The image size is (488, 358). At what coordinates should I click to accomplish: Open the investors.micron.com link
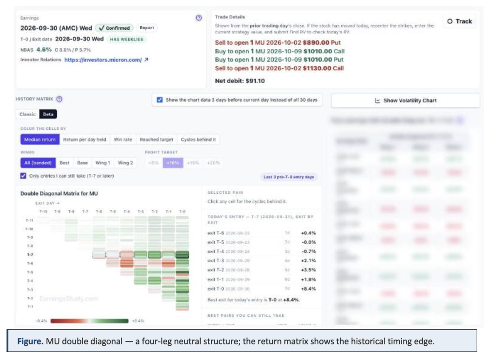(103, 60)
